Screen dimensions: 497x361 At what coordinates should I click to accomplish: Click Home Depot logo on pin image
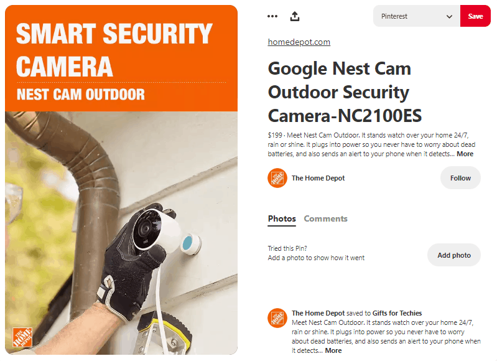(22, 337)
